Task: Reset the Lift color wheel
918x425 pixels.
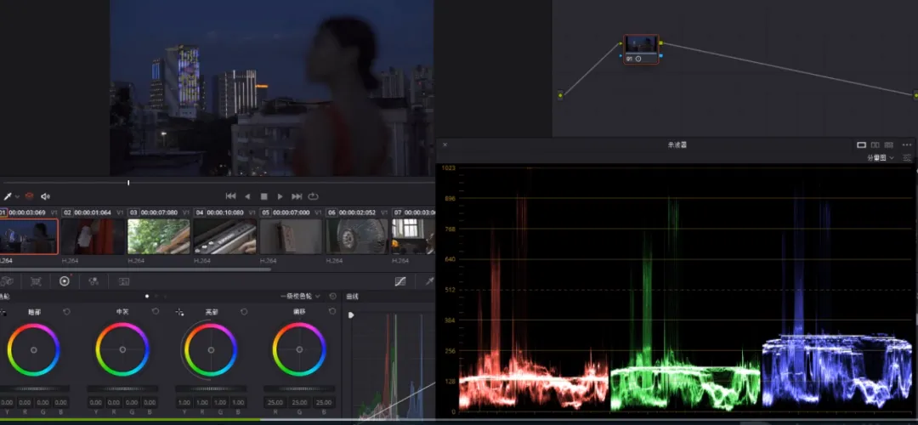Action: 67,312
